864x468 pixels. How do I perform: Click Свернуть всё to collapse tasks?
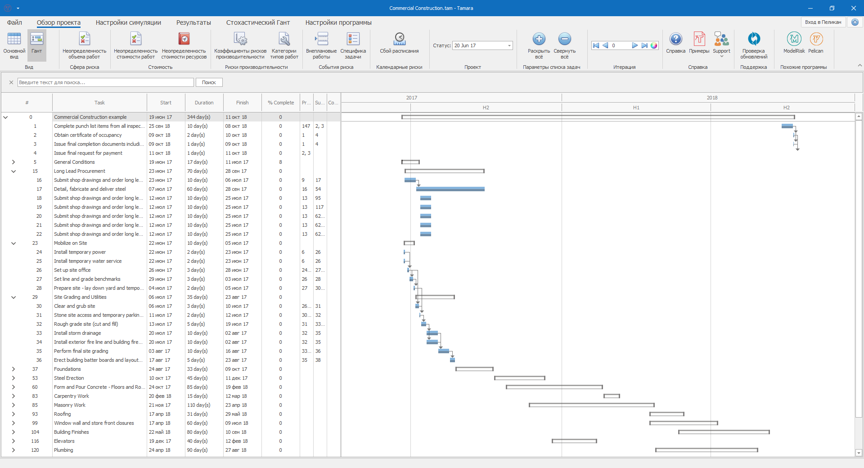(x=564, y=44)
